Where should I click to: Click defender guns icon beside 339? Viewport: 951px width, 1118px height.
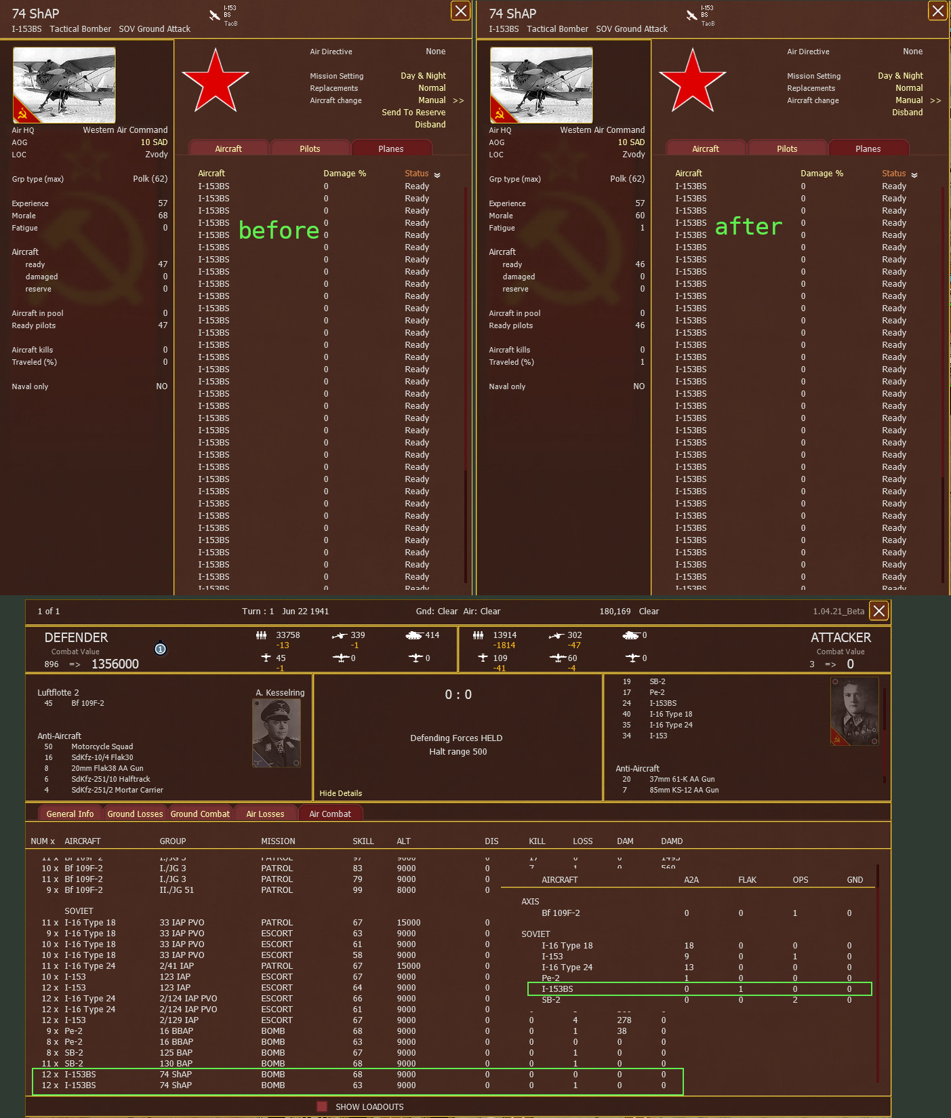click(x=339, y=635)
